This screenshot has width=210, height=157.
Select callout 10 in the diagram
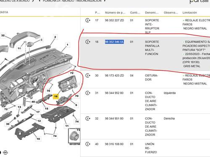[38, 139]
